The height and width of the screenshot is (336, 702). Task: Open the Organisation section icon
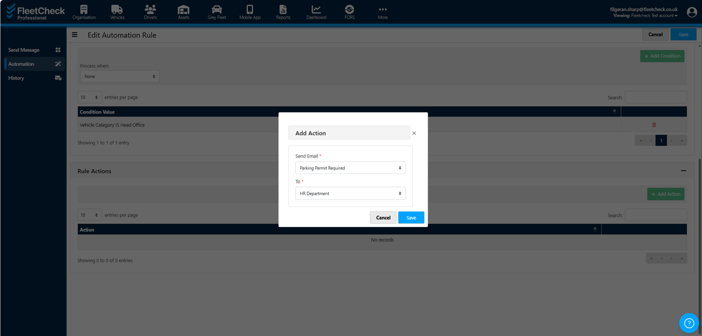[x=84, y=10]
